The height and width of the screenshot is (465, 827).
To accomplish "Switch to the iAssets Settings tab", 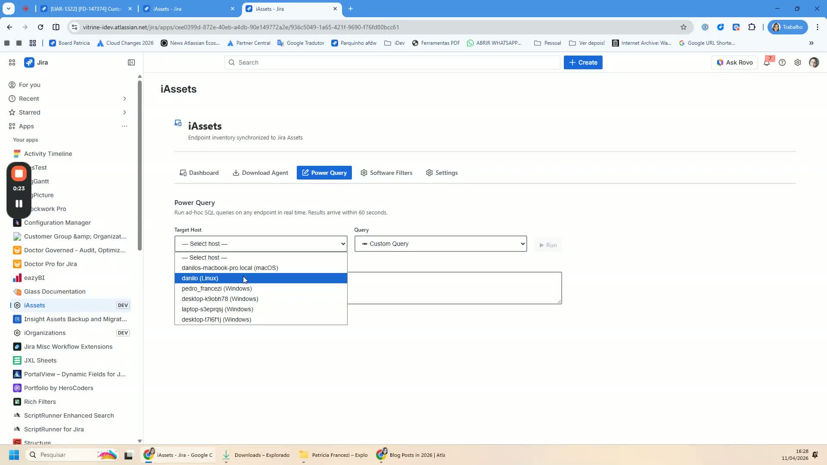I will [442, 173].
